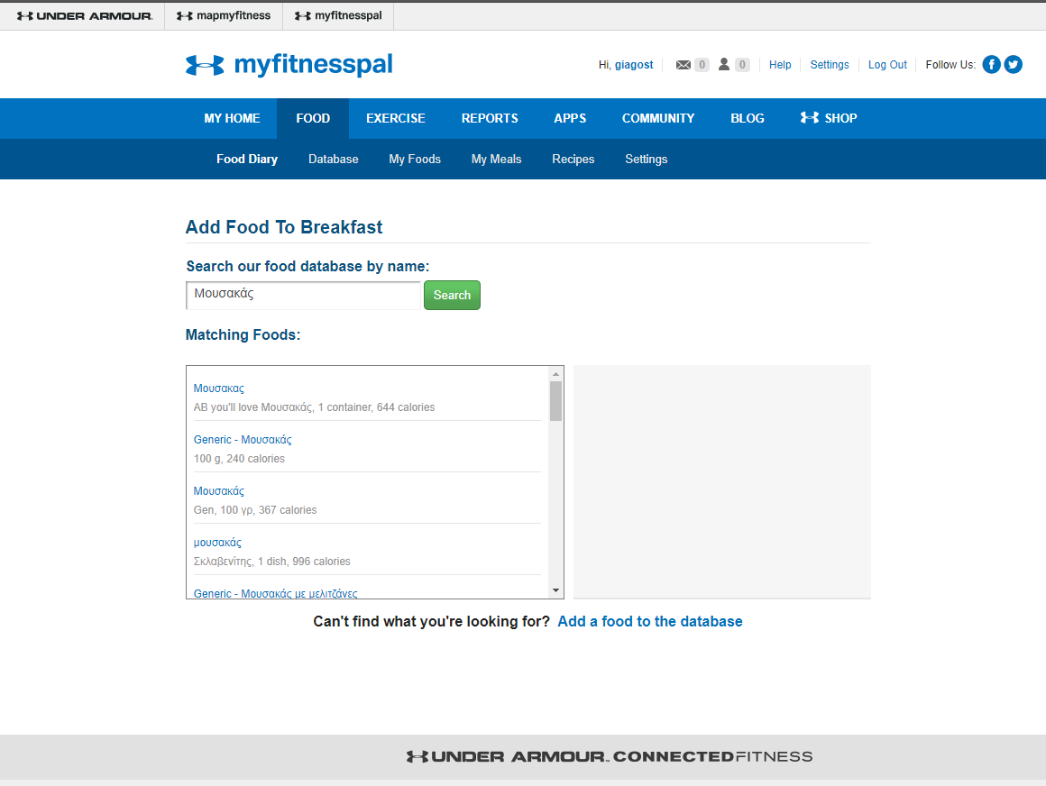Click the friend requests count badge
This screenshot has height=786, width=1046.
coord(742,65)
